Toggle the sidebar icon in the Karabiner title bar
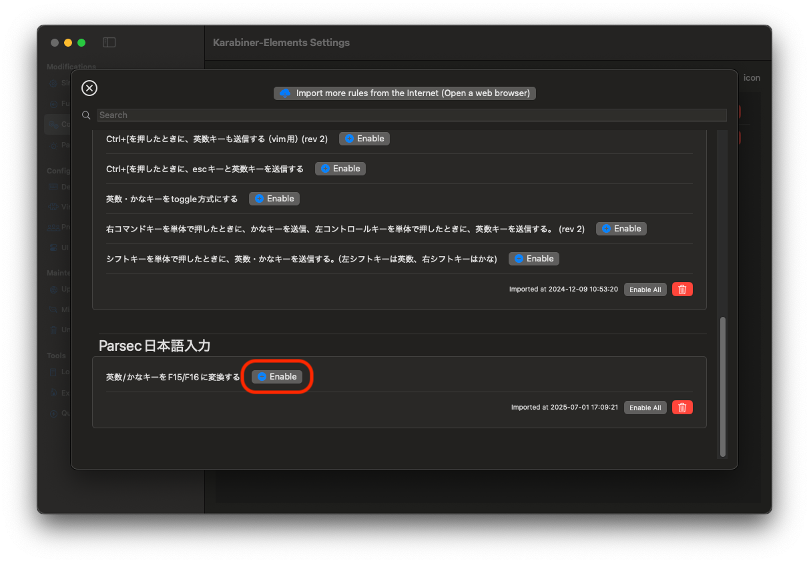809x563 pixels. click(x=109, y=43)
